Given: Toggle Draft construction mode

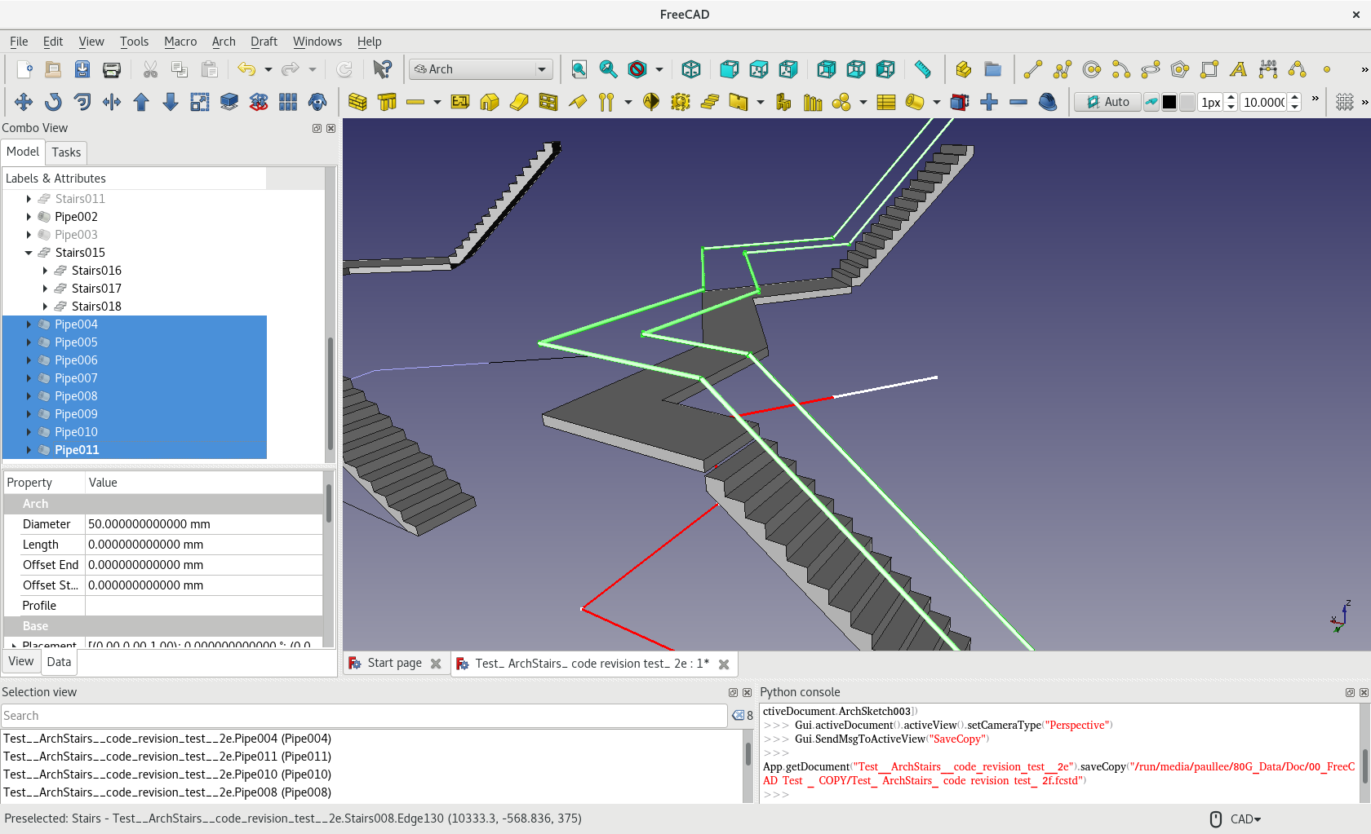Looking at the screenshot, I should [x=1151, y=102].
